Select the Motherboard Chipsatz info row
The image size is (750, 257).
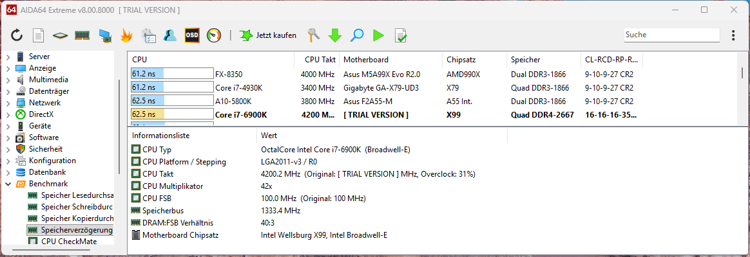click(318, 235)
